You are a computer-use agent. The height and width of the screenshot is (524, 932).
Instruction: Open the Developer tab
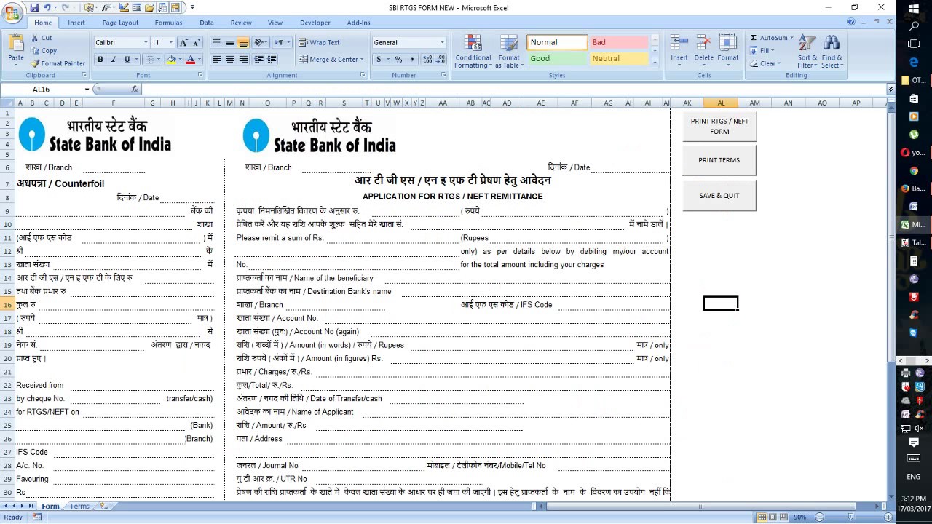click(315, 23)
